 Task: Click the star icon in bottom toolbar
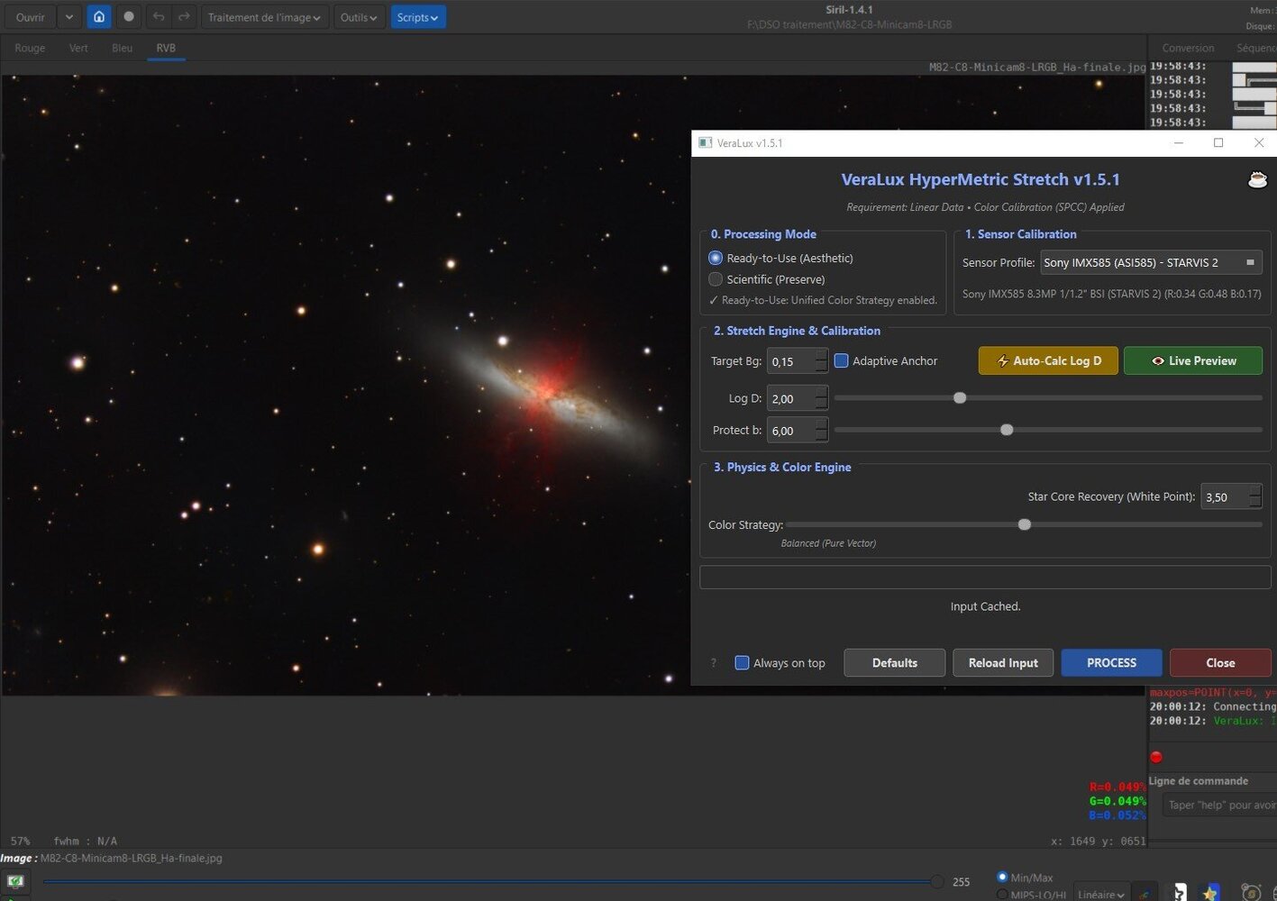tap(1210, 892)
